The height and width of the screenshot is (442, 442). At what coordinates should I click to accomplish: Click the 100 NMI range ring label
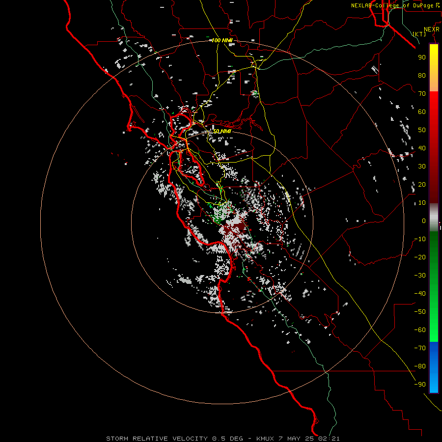click(222, 41)
